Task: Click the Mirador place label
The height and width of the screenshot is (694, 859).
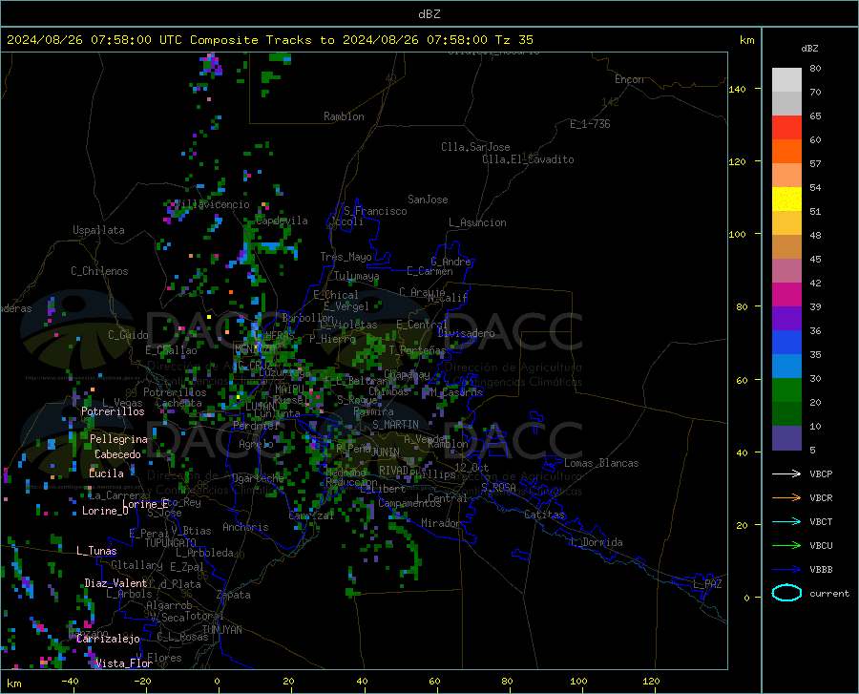Action: [440, 523]
